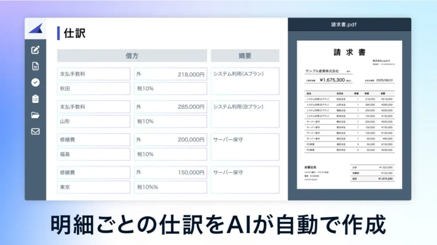
Task: Click the 2025/08/31 due date in the PDF
Action: click(385, 80)
